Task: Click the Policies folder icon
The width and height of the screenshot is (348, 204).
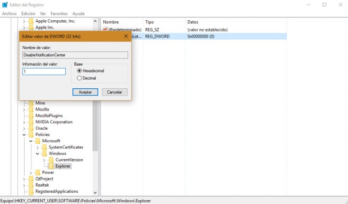Action: [x=31, y=135]
